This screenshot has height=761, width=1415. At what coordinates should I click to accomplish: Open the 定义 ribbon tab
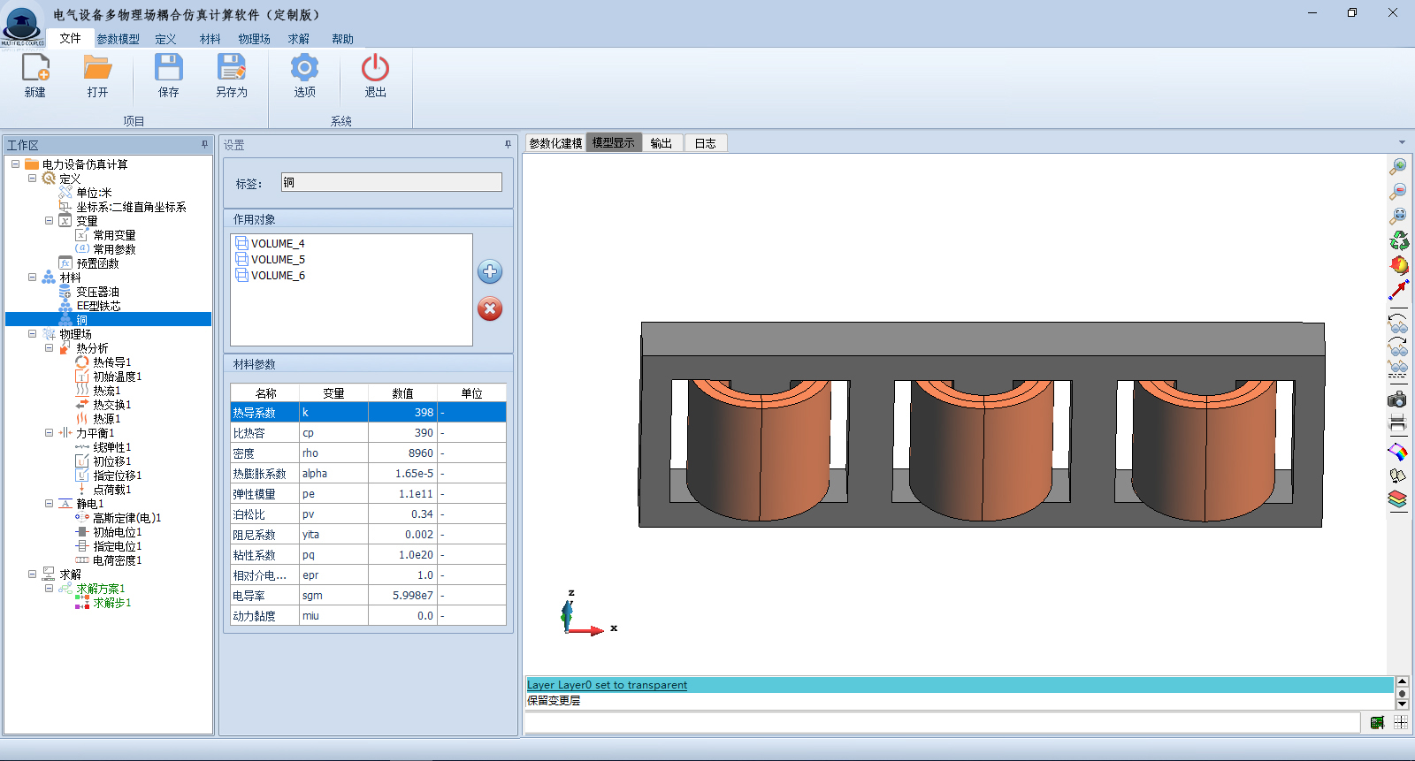click(x=165, y=39)
